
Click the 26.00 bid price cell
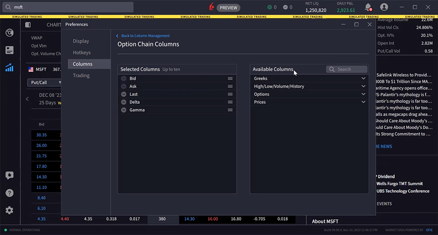coord(41,145)
